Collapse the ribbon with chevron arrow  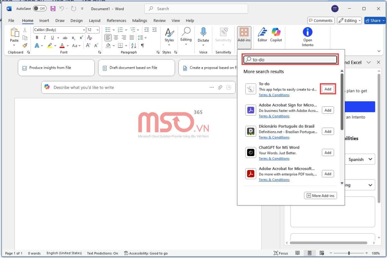(x=379, y=51)
